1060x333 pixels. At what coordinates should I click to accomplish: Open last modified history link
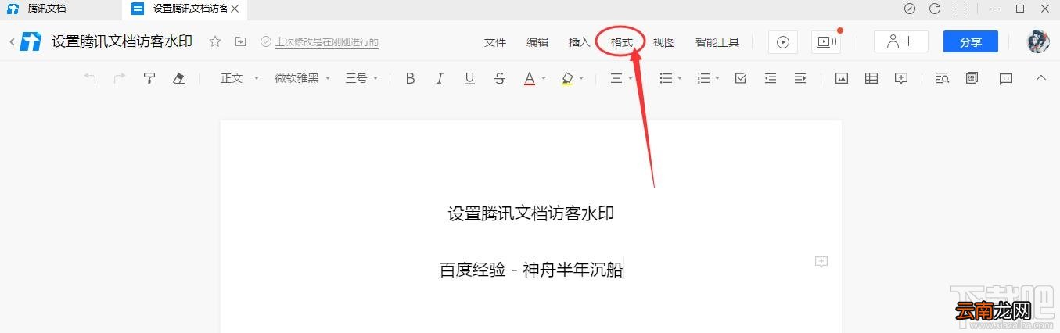pyautogui.click(x=327, y=42)
